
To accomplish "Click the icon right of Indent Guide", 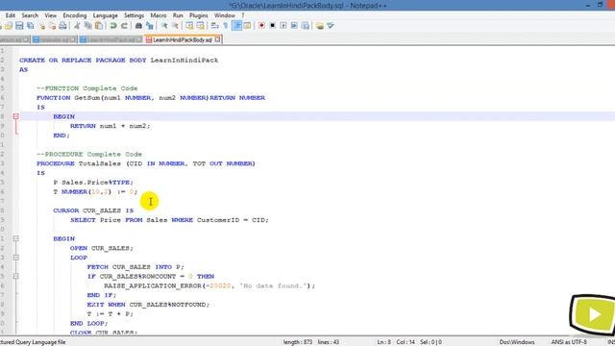I will (248, 26).
